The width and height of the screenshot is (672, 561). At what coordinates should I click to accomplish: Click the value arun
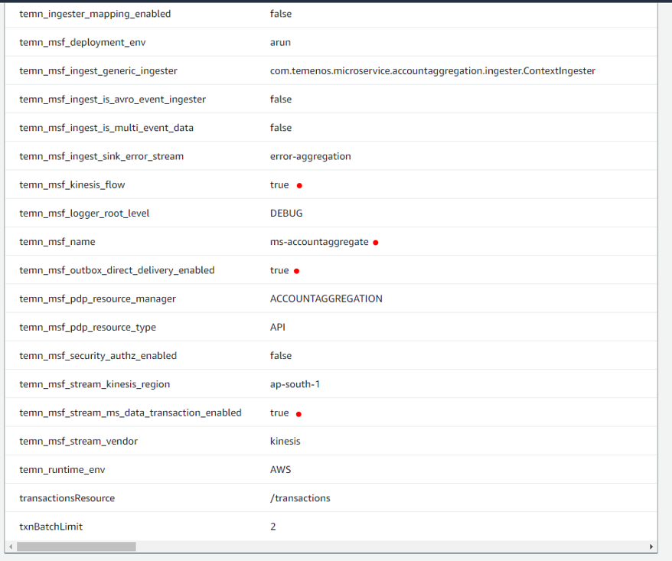pyautogui.click(x=280, y=42)
